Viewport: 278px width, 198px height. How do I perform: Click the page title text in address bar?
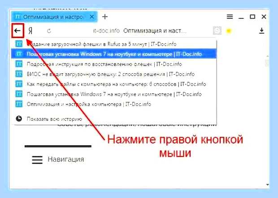pos(155,31)
